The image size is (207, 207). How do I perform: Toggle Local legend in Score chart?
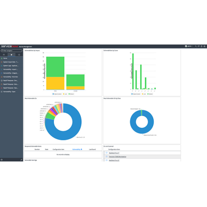point(144,94)
